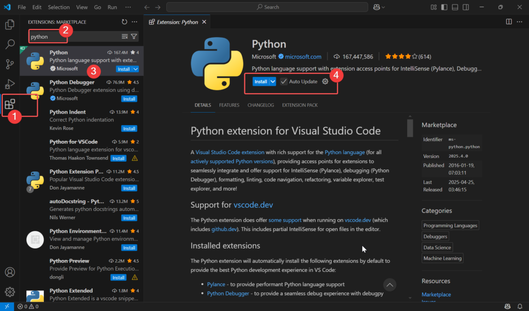The image size is (529, 311).
Task: Click the title bar Search command center
Action: pyautogui.click(x=267, y=7)
